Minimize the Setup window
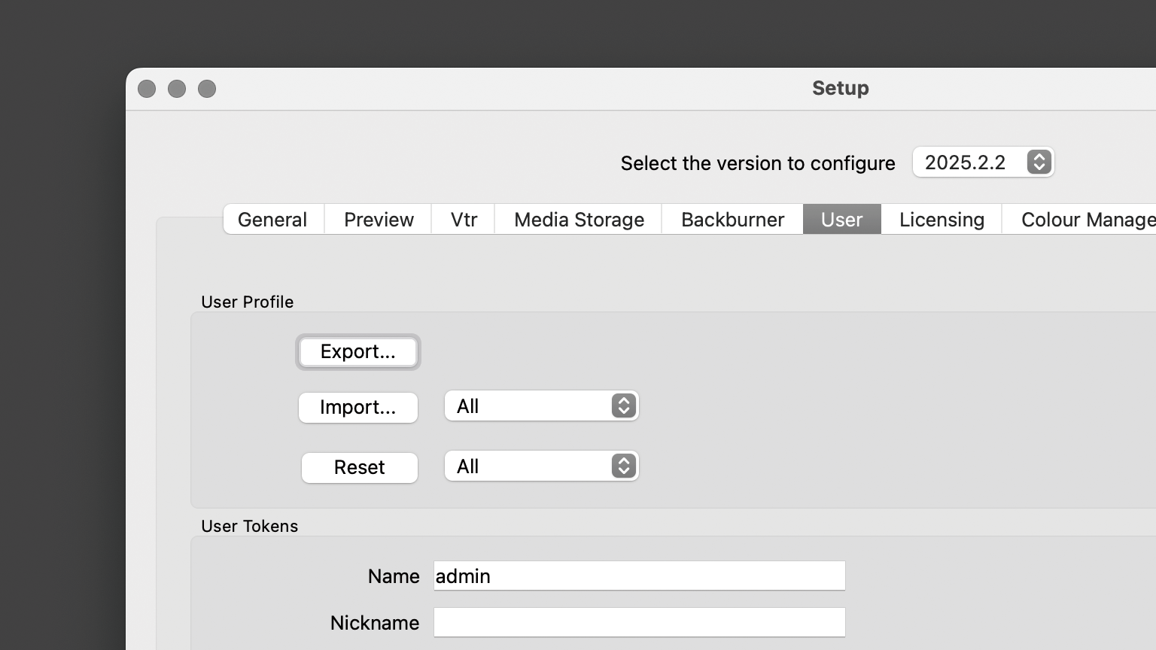Viewport: 1156px width, 650px height. coord(177,89)
